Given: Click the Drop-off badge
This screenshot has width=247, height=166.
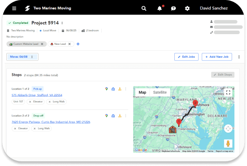Looking at the screenshot, I should 38,116.
